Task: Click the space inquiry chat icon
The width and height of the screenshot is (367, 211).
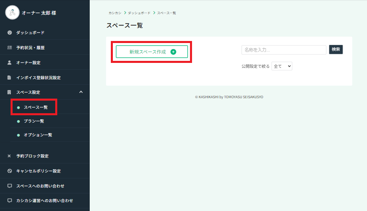Action: 10,186
